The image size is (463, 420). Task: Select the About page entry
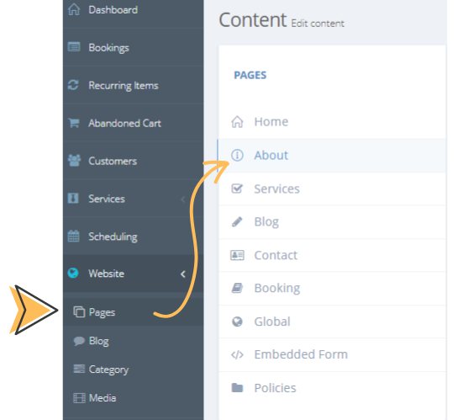(x=332, y=156)
